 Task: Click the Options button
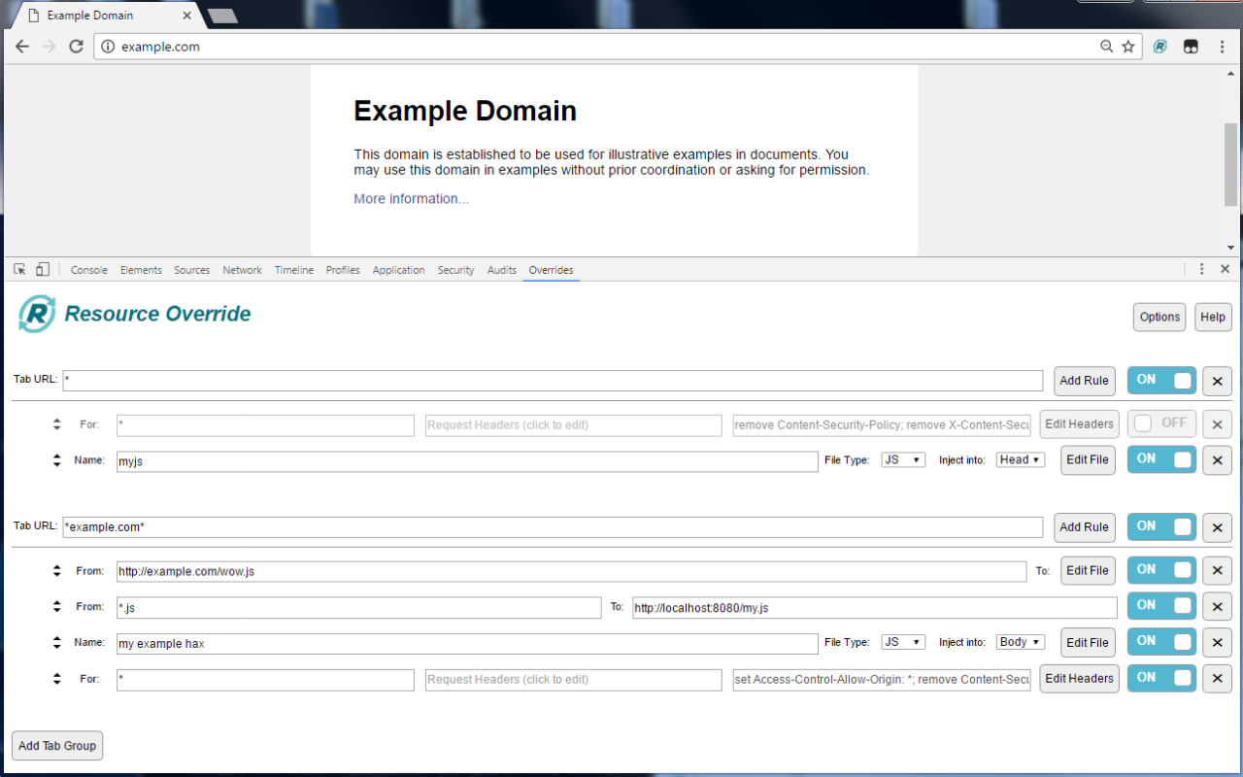1159,317
